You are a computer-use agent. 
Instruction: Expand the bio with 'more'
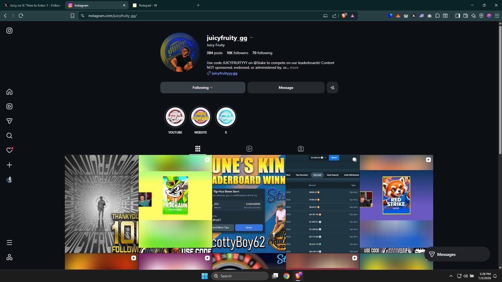coord(294,68)
